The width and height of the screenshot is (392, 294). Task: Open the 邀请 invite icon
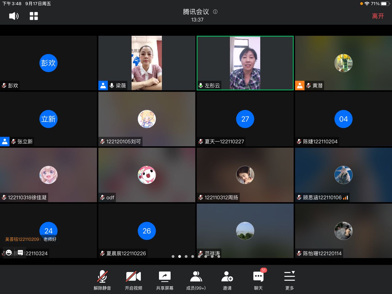point(227,280)
